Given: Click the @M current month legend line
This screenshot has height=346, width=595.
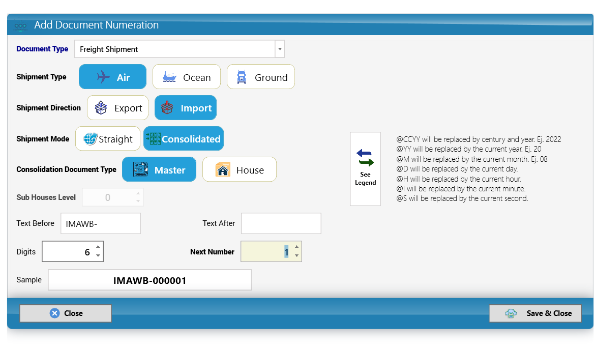Looking at the screenshot, I should [x=471, y=159].
